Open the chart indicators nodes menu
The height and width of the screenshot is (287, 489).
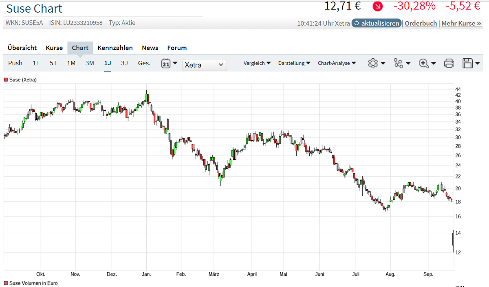[x=402, y=63]
